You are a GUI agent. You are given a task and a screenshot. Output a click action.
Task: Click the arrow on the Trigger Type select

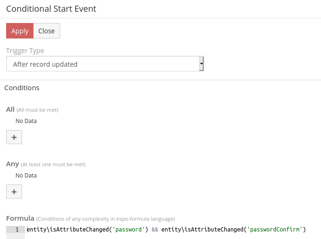(x=201, y=64)
